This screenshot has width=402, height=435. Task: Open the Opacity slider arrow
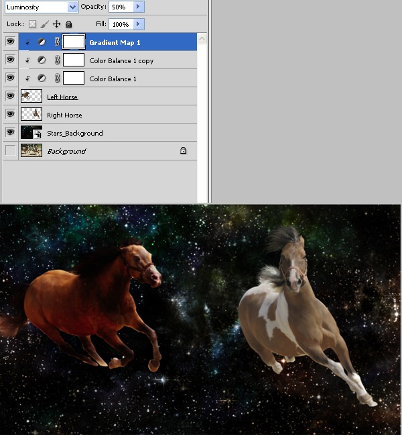139,7
